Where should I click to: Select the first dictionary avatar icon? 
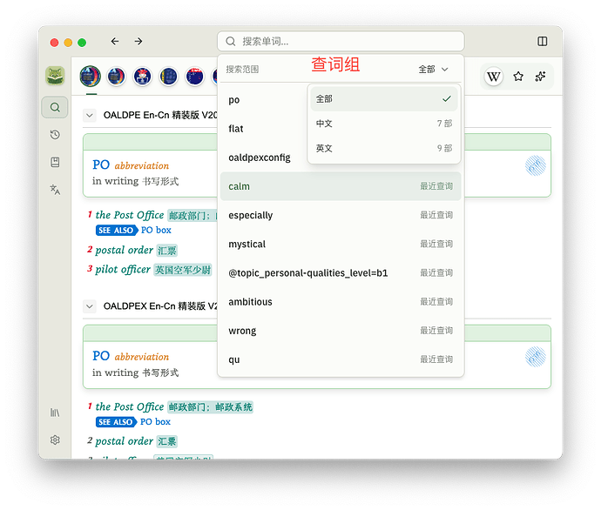click(x=90, y=76)
